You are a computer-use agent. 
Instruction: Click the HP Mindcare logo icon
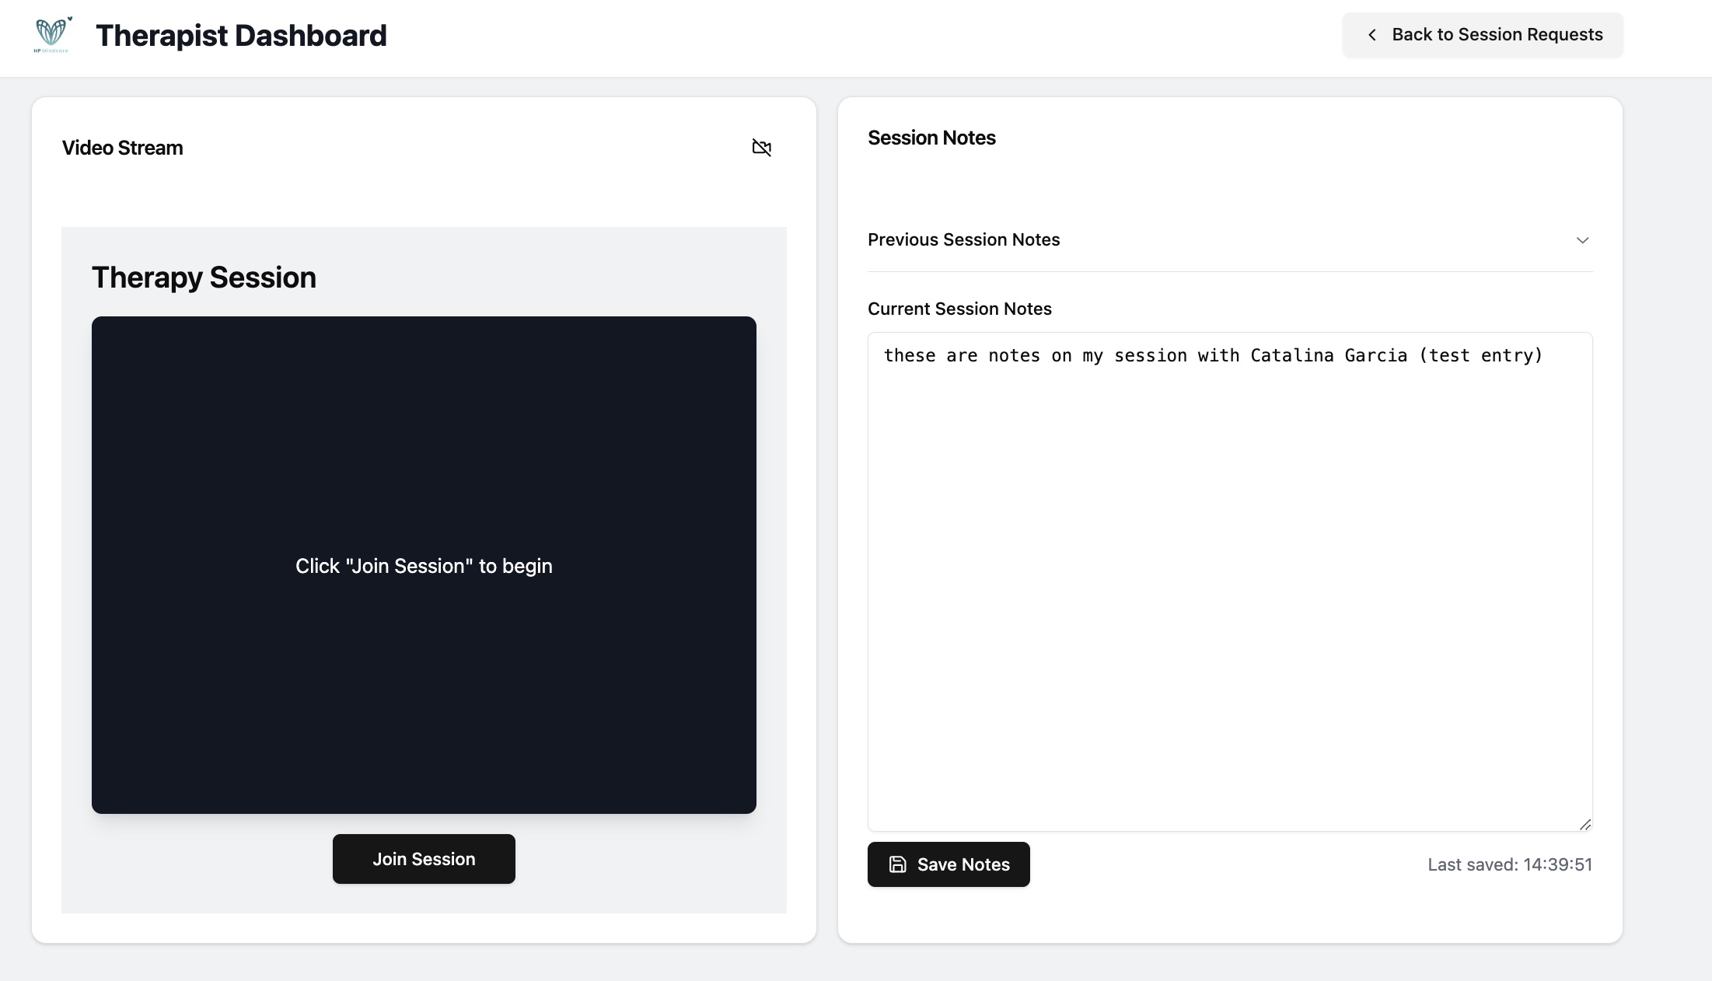(53, 35)
